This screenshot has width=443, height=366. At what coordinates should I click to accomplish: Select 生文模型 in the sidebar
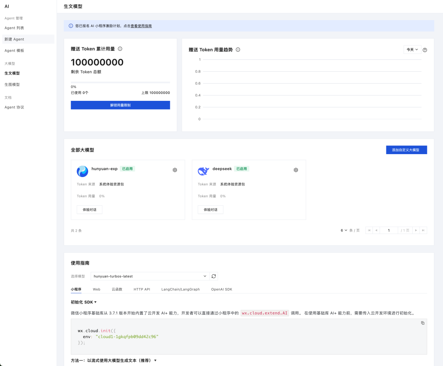point(28,73)
